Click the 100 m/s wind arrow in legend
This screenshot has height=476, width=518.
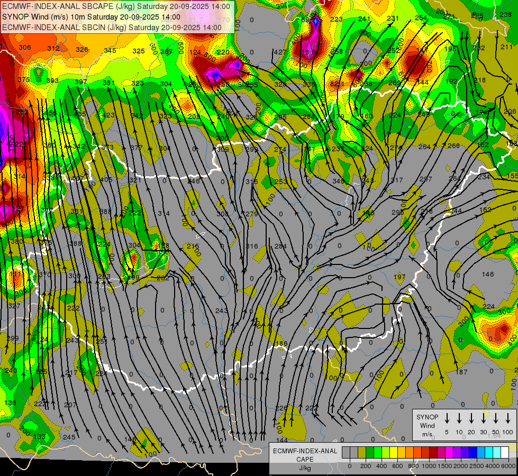508,418
